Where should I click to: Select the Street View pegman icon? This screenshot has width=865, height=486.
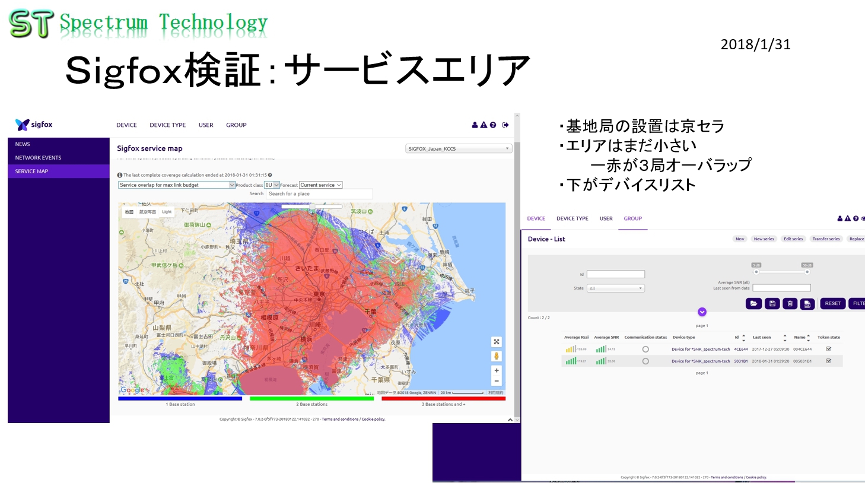(497, 356)
